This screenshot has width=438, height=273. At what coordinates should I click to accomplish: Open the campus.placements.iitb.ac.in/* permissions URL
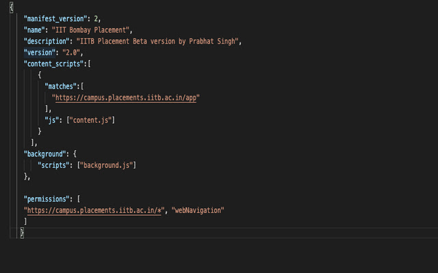pos(93,210)
